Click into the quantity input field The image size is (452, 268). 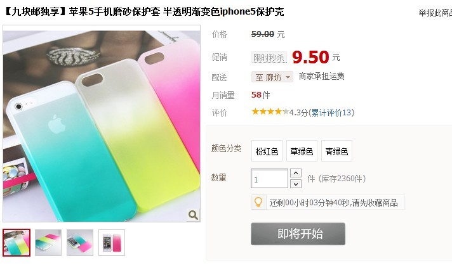click(269, 179)
